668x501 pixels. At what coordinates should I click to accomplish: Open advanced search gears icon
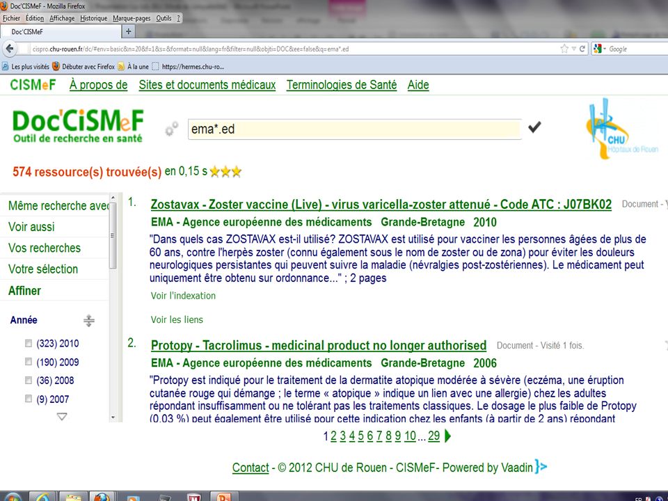172,129
